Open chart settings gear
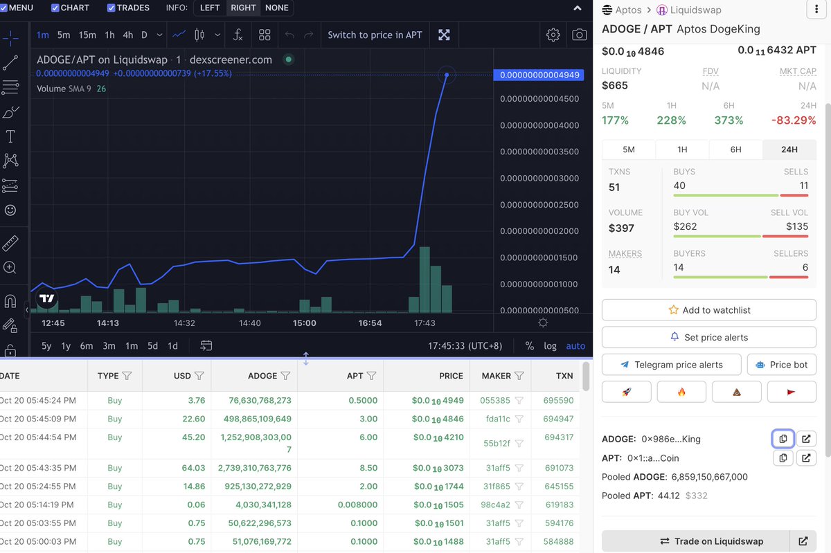Viewport: 831px width, 553px height. [x=553, y=35]
